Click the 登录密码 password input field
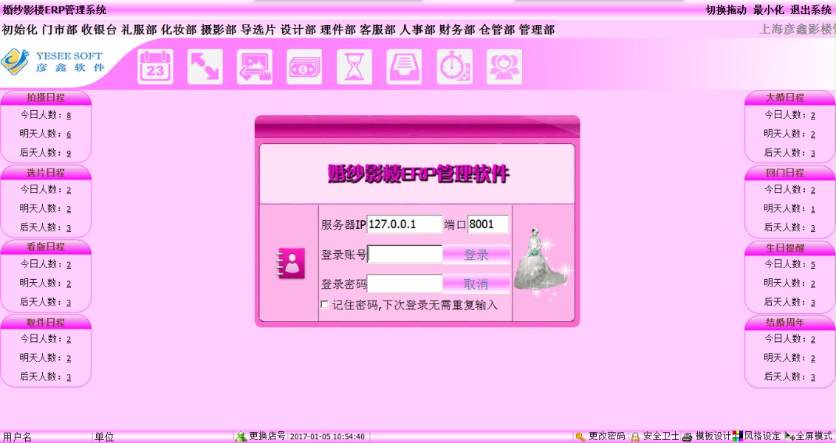 tap(405, 284)
